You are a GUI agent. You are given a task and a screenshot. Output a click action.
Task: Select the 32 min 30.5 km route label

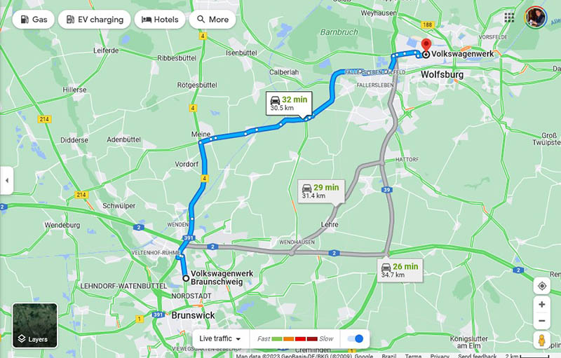point(289,103)
